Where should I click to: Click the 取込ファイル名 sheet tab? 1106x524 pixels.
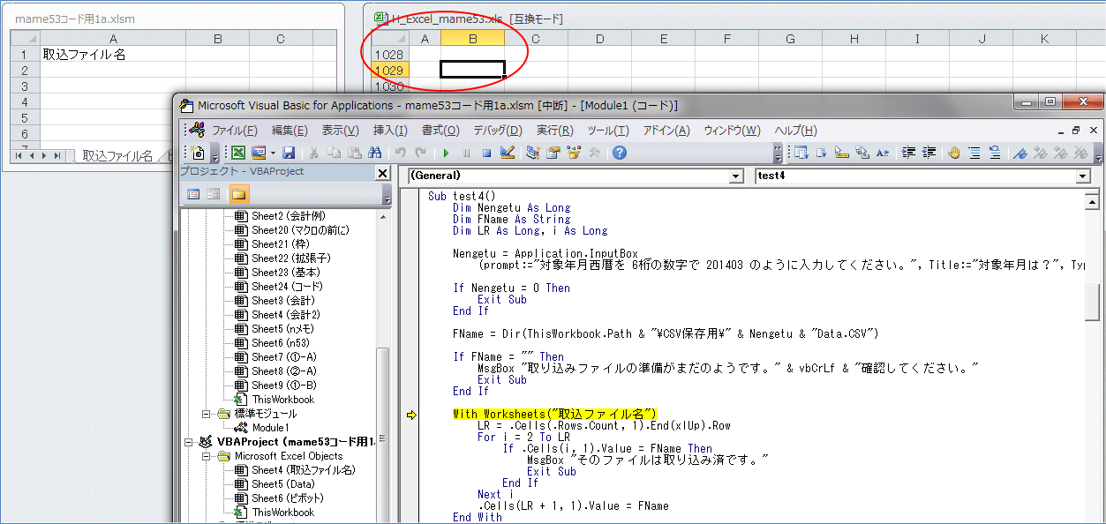pos(117,156)
